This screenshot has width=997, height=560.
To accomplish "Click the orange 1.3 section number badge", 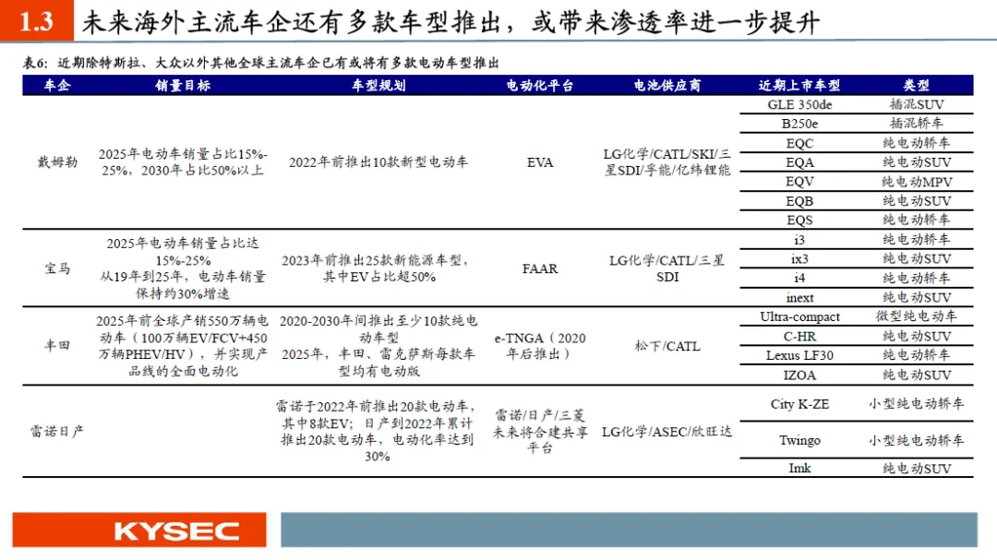I will [36, 20].
